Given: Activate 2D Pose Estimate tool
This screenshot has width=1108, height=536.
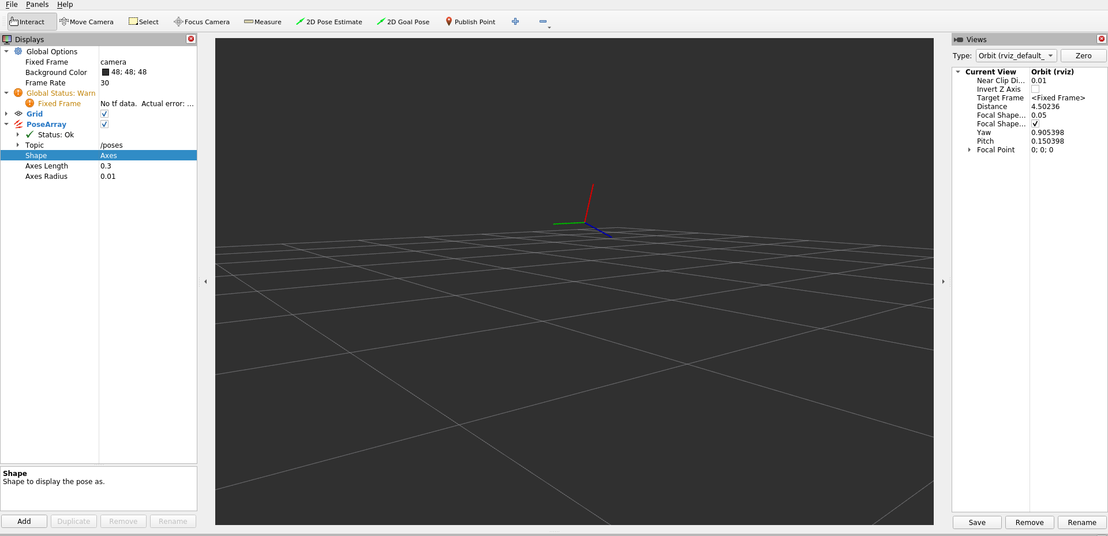Looking at the screenshot, I should pyautogui.click(x=329, y=22).
